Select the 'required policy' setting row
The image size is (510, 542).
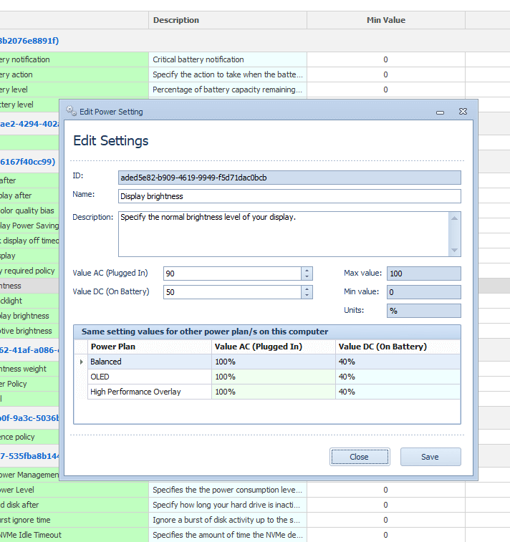[29, 271]
